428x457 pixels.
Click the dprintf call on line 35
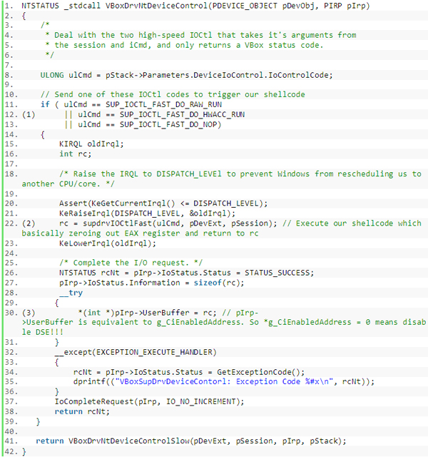[224, 382]
